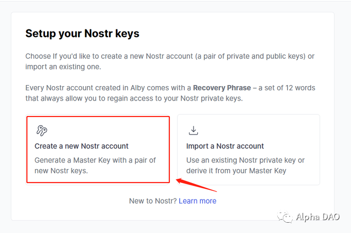351x233 pixels.
Task: Click the WeChat logo in the watermark
Action: 285,217
